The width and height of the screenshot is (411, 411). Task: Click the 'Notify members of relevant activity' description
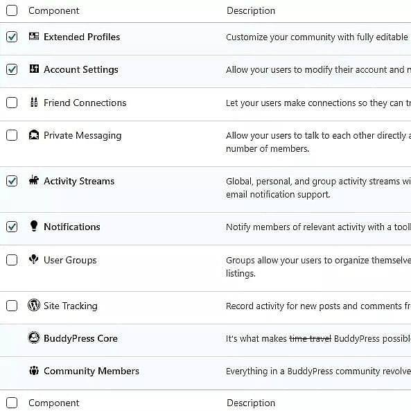coord(318,227)
